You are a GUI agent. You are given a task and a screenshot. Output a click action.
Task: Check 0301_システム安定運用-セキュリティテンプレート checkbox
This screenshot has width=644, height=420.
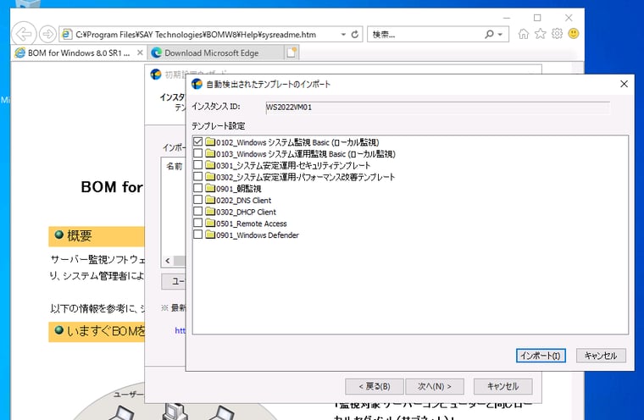tap(197, 164)
